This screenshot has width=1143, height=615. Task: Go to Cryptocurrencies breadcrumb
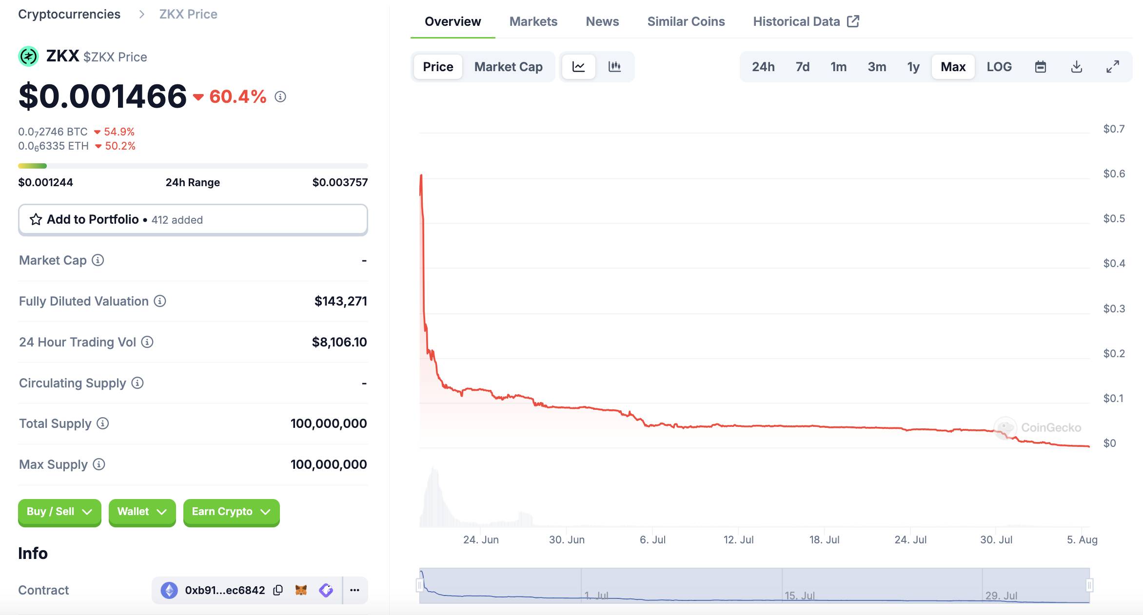tap(69, 14)
